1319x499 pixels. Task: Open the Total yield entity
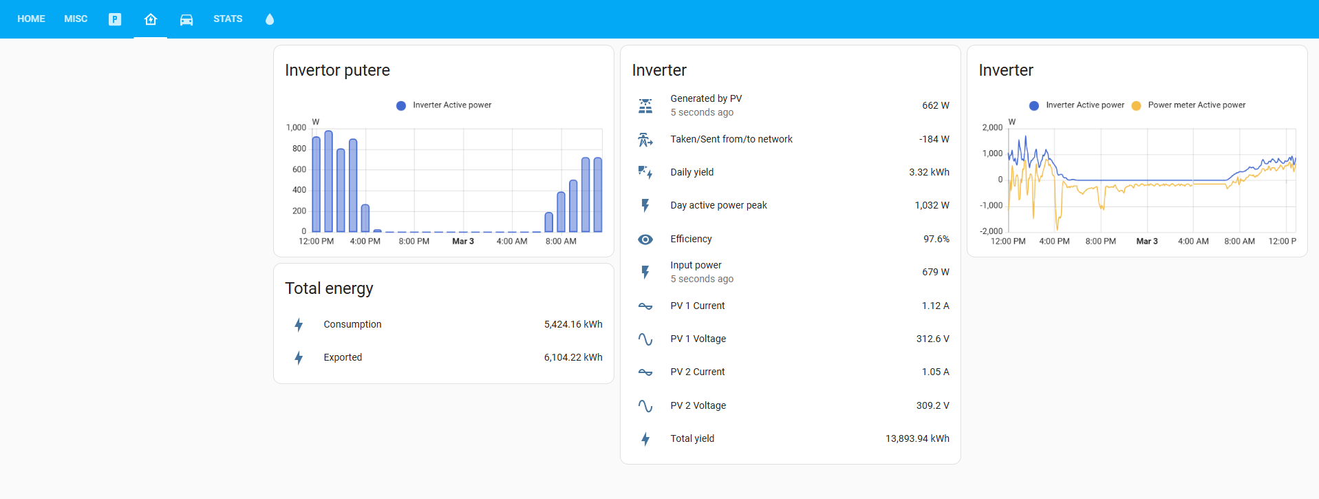791,439
